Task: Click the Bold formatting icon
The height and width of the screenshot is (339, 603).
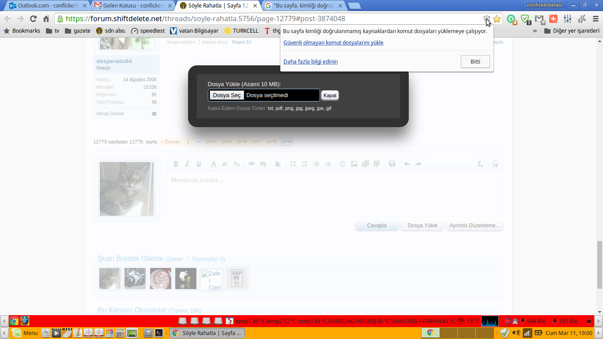Action: pyautogui.click(x=176, y=164)
